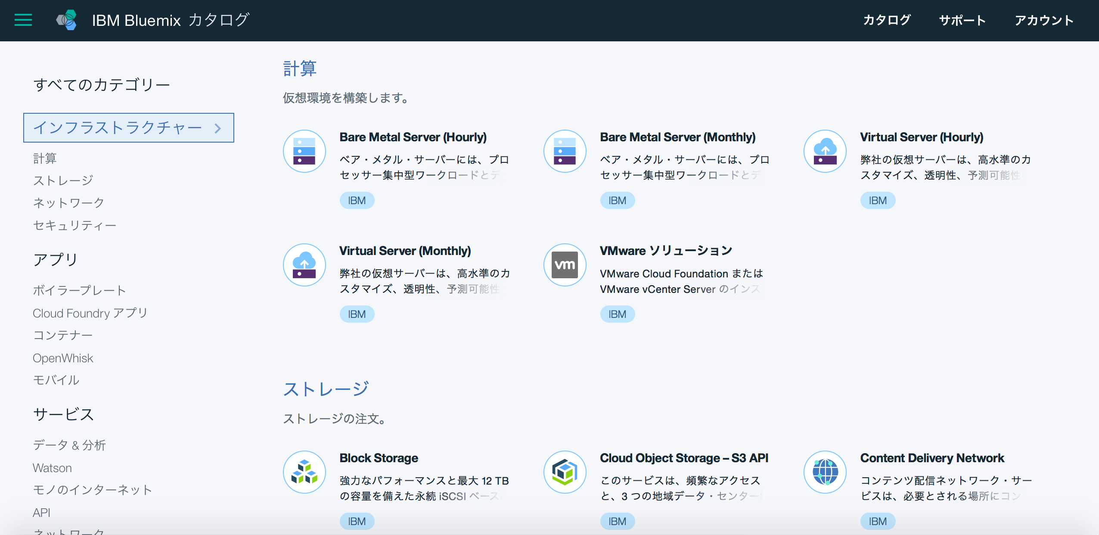The width and height of the screenshot is (1099, 535).
Task: Go to コンテナー in the sidebar
Action: [63, 335]
